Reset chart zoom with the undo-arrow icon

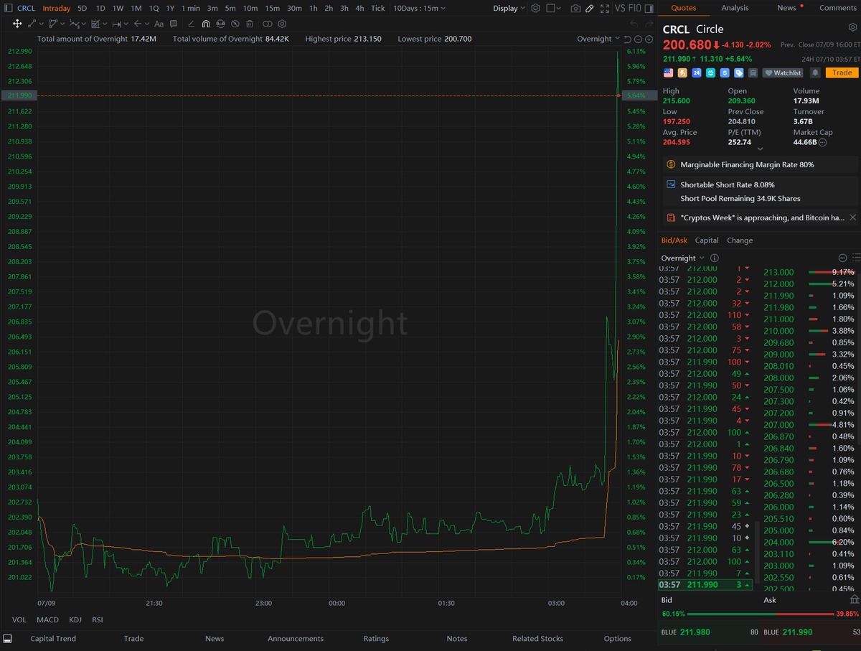point(628,39)
